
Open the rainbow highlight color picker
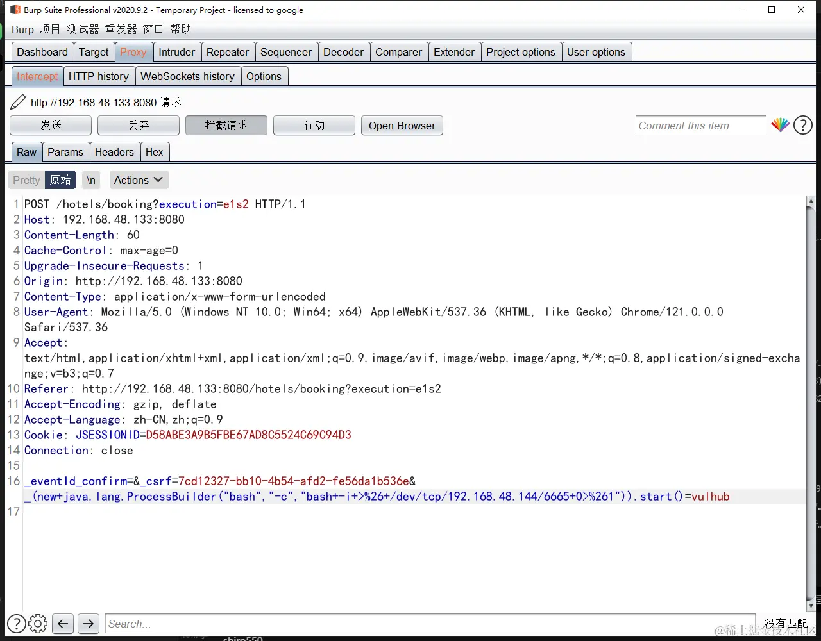(780, 125)
